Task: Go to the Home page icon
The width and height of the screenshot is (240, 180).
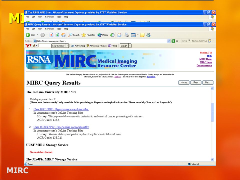Action: [x=63, y=35]
